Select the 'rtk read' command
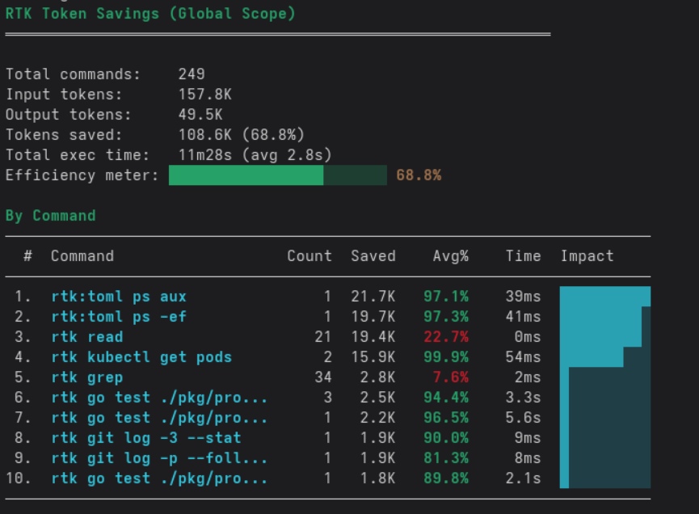699x514 pixels. (x=87, y=336)
